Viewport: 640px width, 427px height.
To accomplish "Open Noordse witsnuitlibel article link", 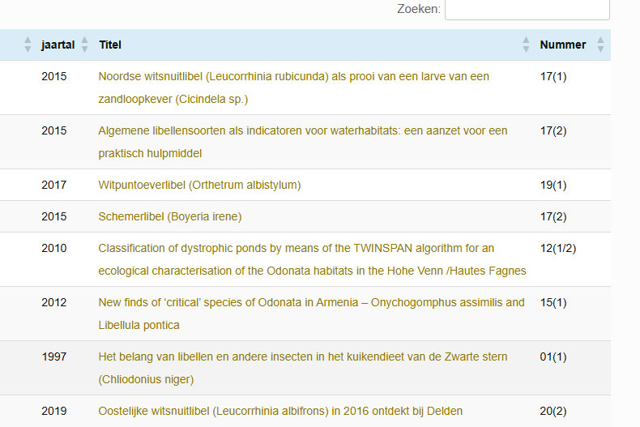I will [x=293, y=77].
